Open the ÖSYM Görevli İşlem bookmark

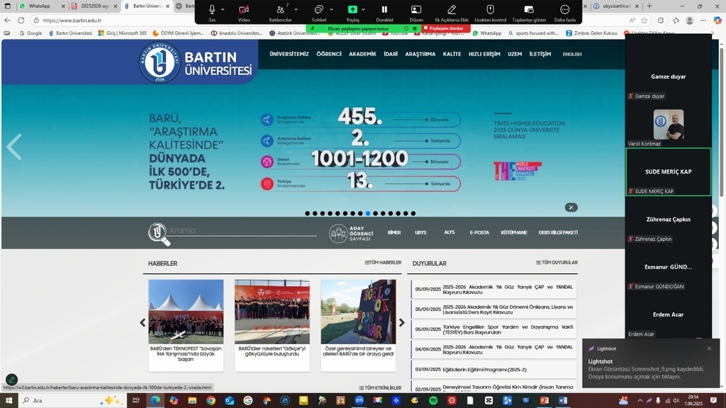tap(178, 33)
